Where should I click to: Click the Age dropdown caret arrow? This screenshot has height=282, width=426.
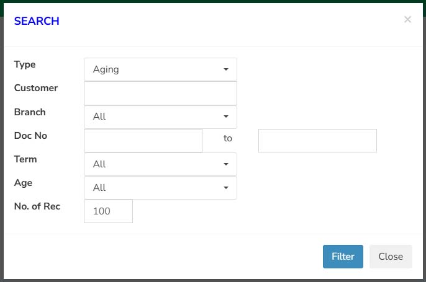pyautogui.click(x=226, y=188)
